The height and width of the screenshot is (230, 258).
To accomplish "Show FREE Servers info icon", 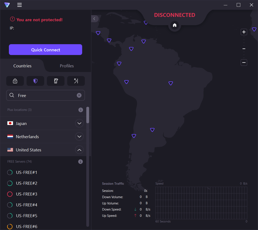I will 80,161.
